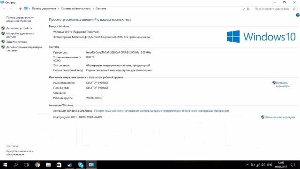Expand chevron after Панель управления breadcrumb
Image resolution: width=300 pixels, height=169 pixels.
pos(59,8)
